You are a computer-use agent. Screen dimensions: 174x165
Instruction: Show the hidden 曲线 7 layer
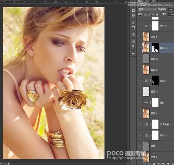pyautogui.click(x=139, y=26)
